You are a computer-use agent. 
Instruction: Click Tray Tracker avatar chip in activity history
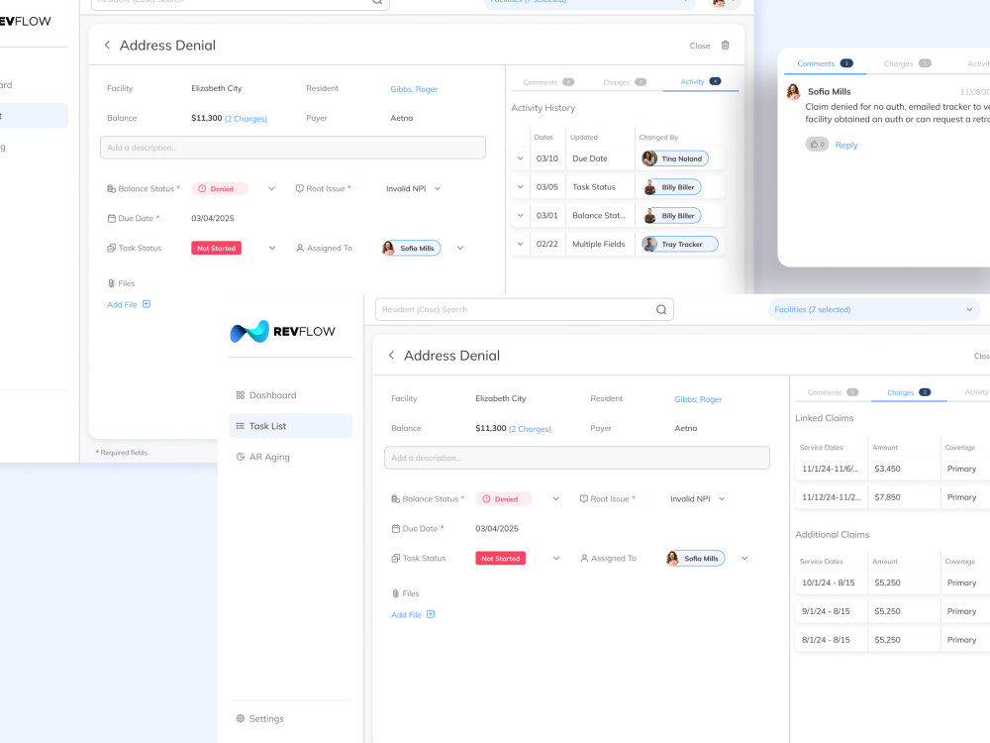[679, 244]
